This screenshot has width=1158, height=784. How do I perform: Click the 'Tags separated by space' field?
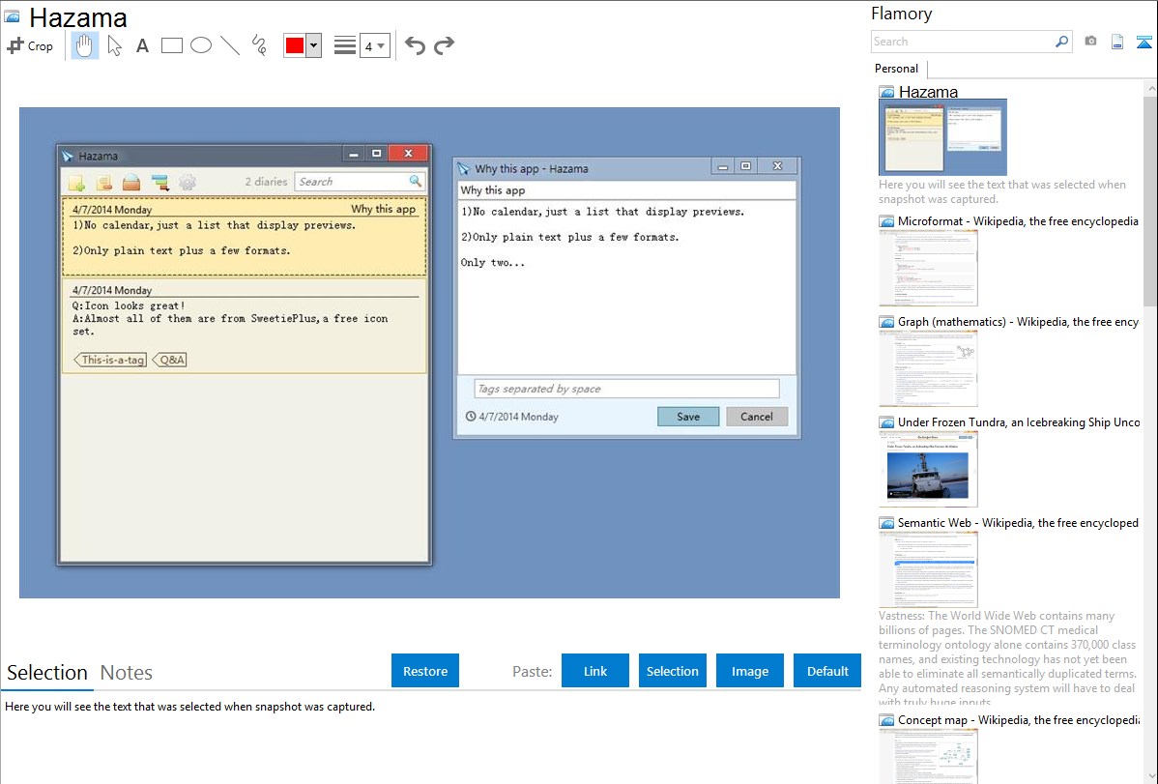(627, 389)
